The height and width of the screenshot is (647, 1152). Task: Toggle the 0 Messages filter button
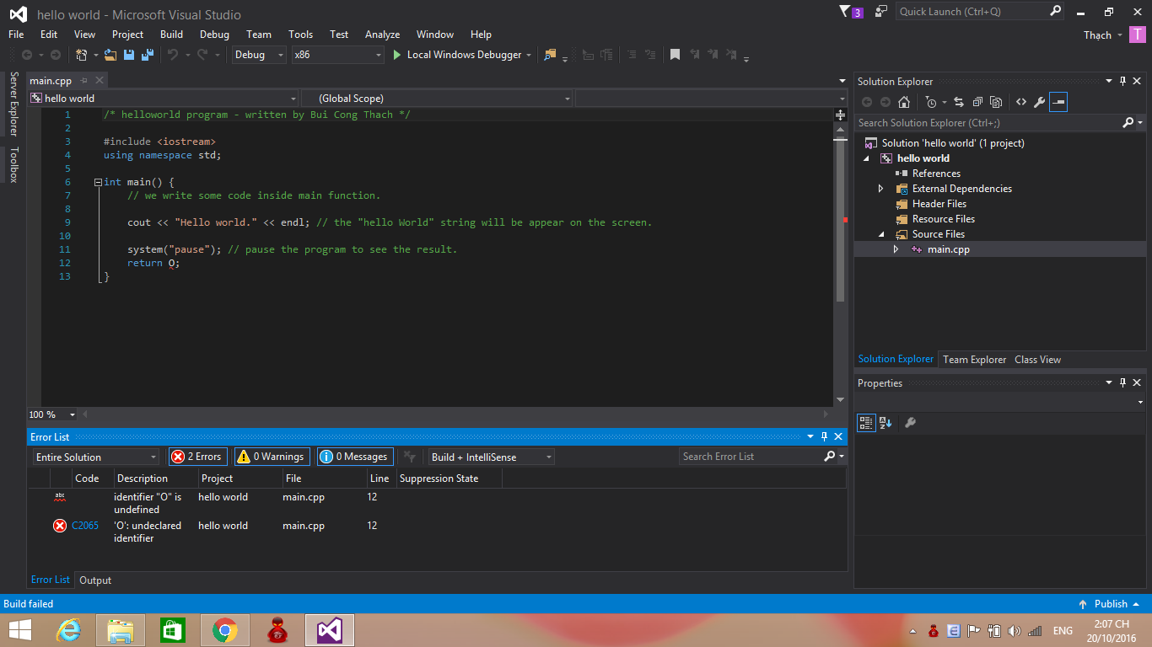pyautogui.click(x=355, y=457)
